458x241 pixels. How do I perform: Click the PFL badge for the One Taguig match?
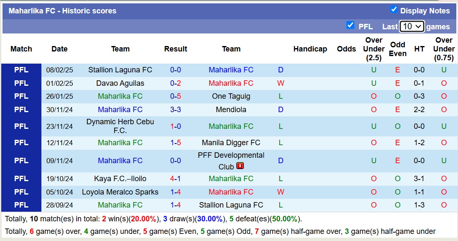pos(21,96)
